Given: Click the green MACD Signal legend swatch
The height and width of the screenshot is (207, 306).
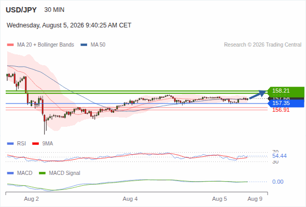Looking at the screenshot, I should coord(42,173).
